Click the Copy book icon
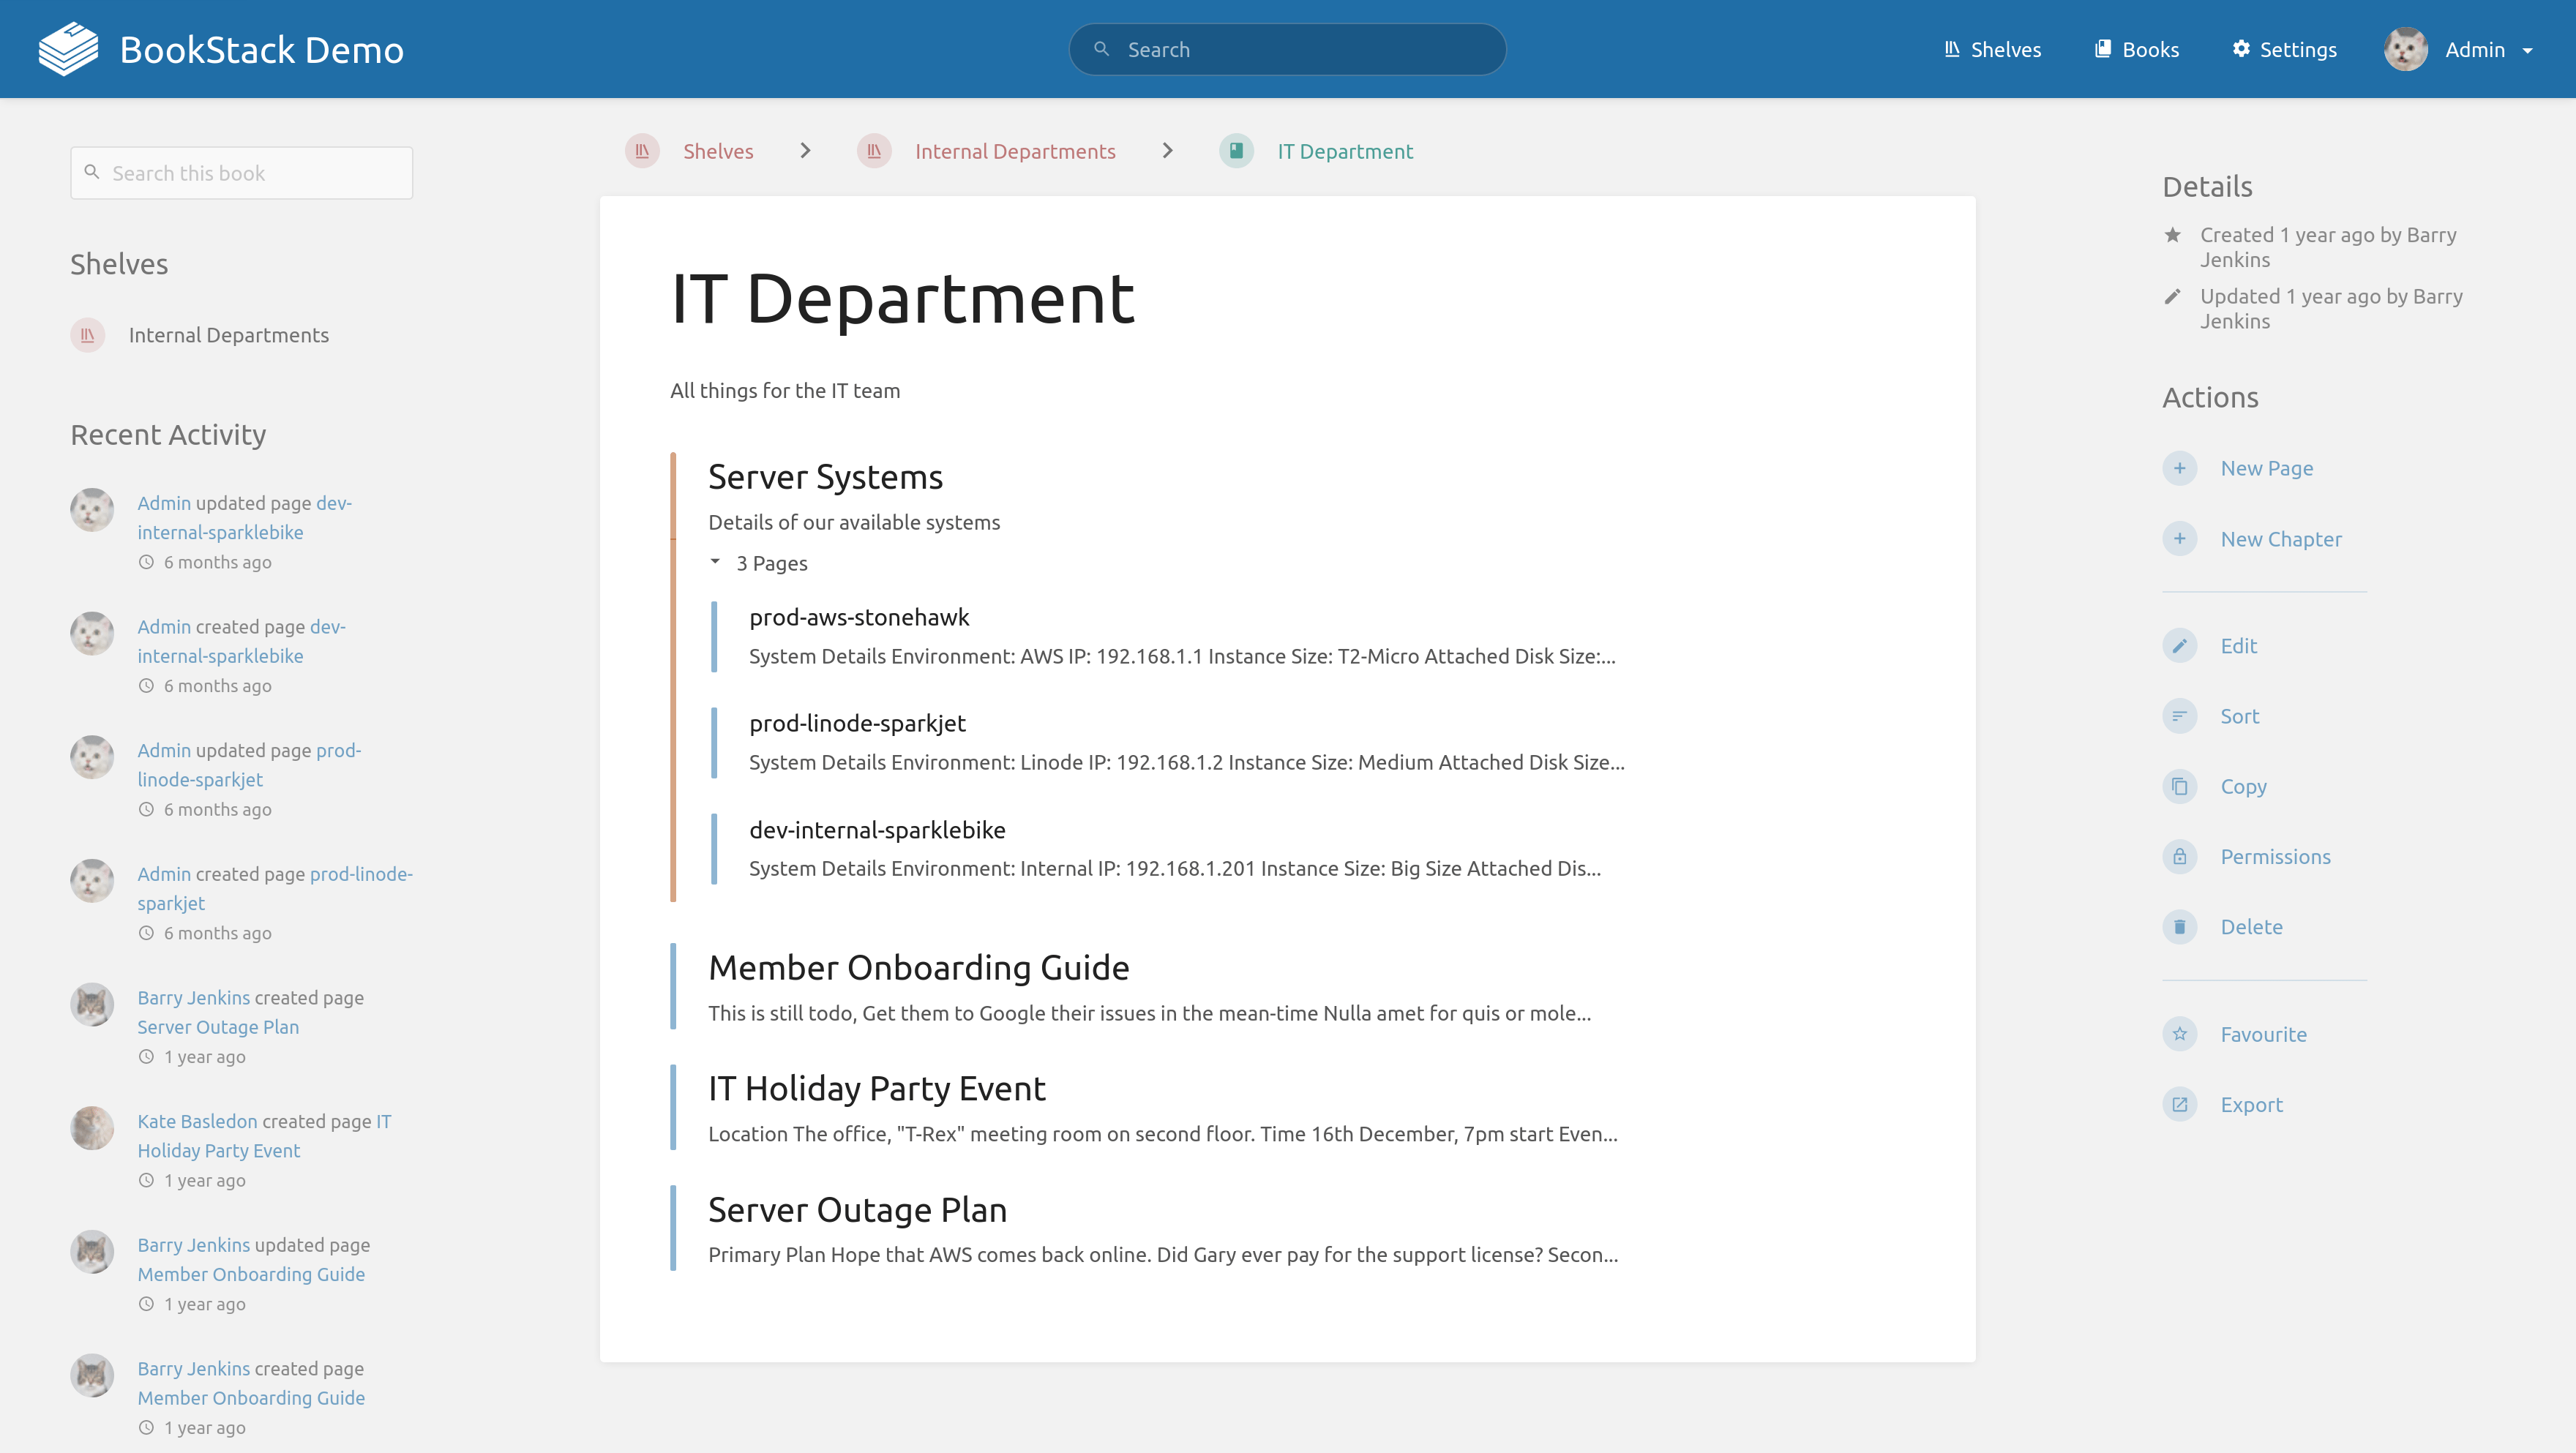Screen dimensions: 2576x1453 [x=2179, y=787]
